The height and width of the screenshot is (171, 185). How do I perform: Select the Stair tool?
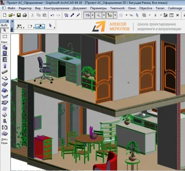click(5, 84)
